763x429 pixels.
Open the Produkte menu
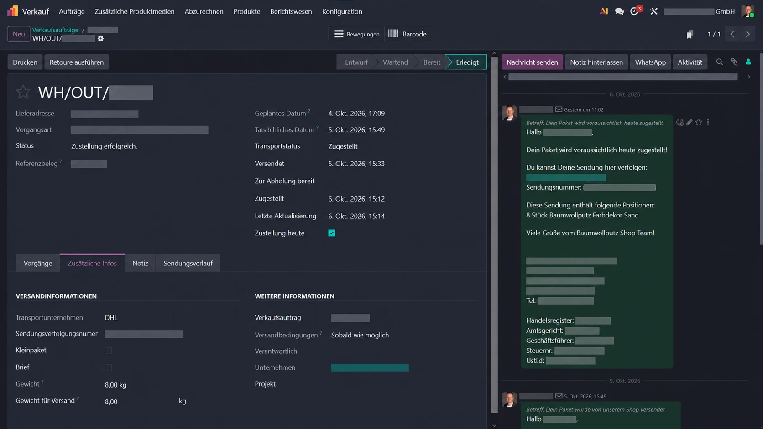pos(247,11)
